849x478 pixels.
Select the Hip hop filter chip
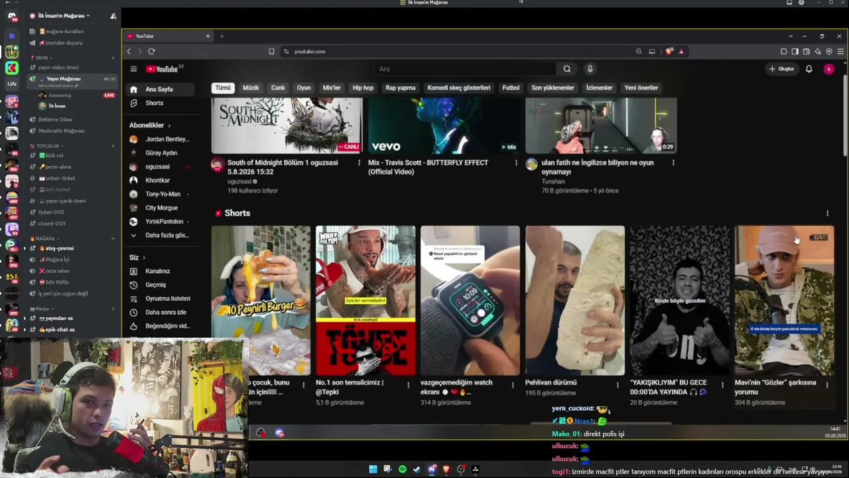(x=363, y=88)
